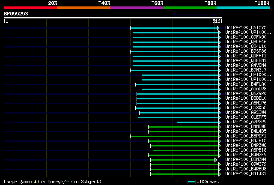
Task: Click the white BP055253 query sequence bar
Action: click(113, 18)
